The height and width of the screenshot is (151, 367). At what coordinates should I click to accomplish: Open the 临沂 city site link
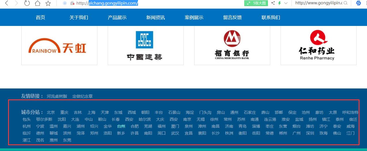pos(27,133)
